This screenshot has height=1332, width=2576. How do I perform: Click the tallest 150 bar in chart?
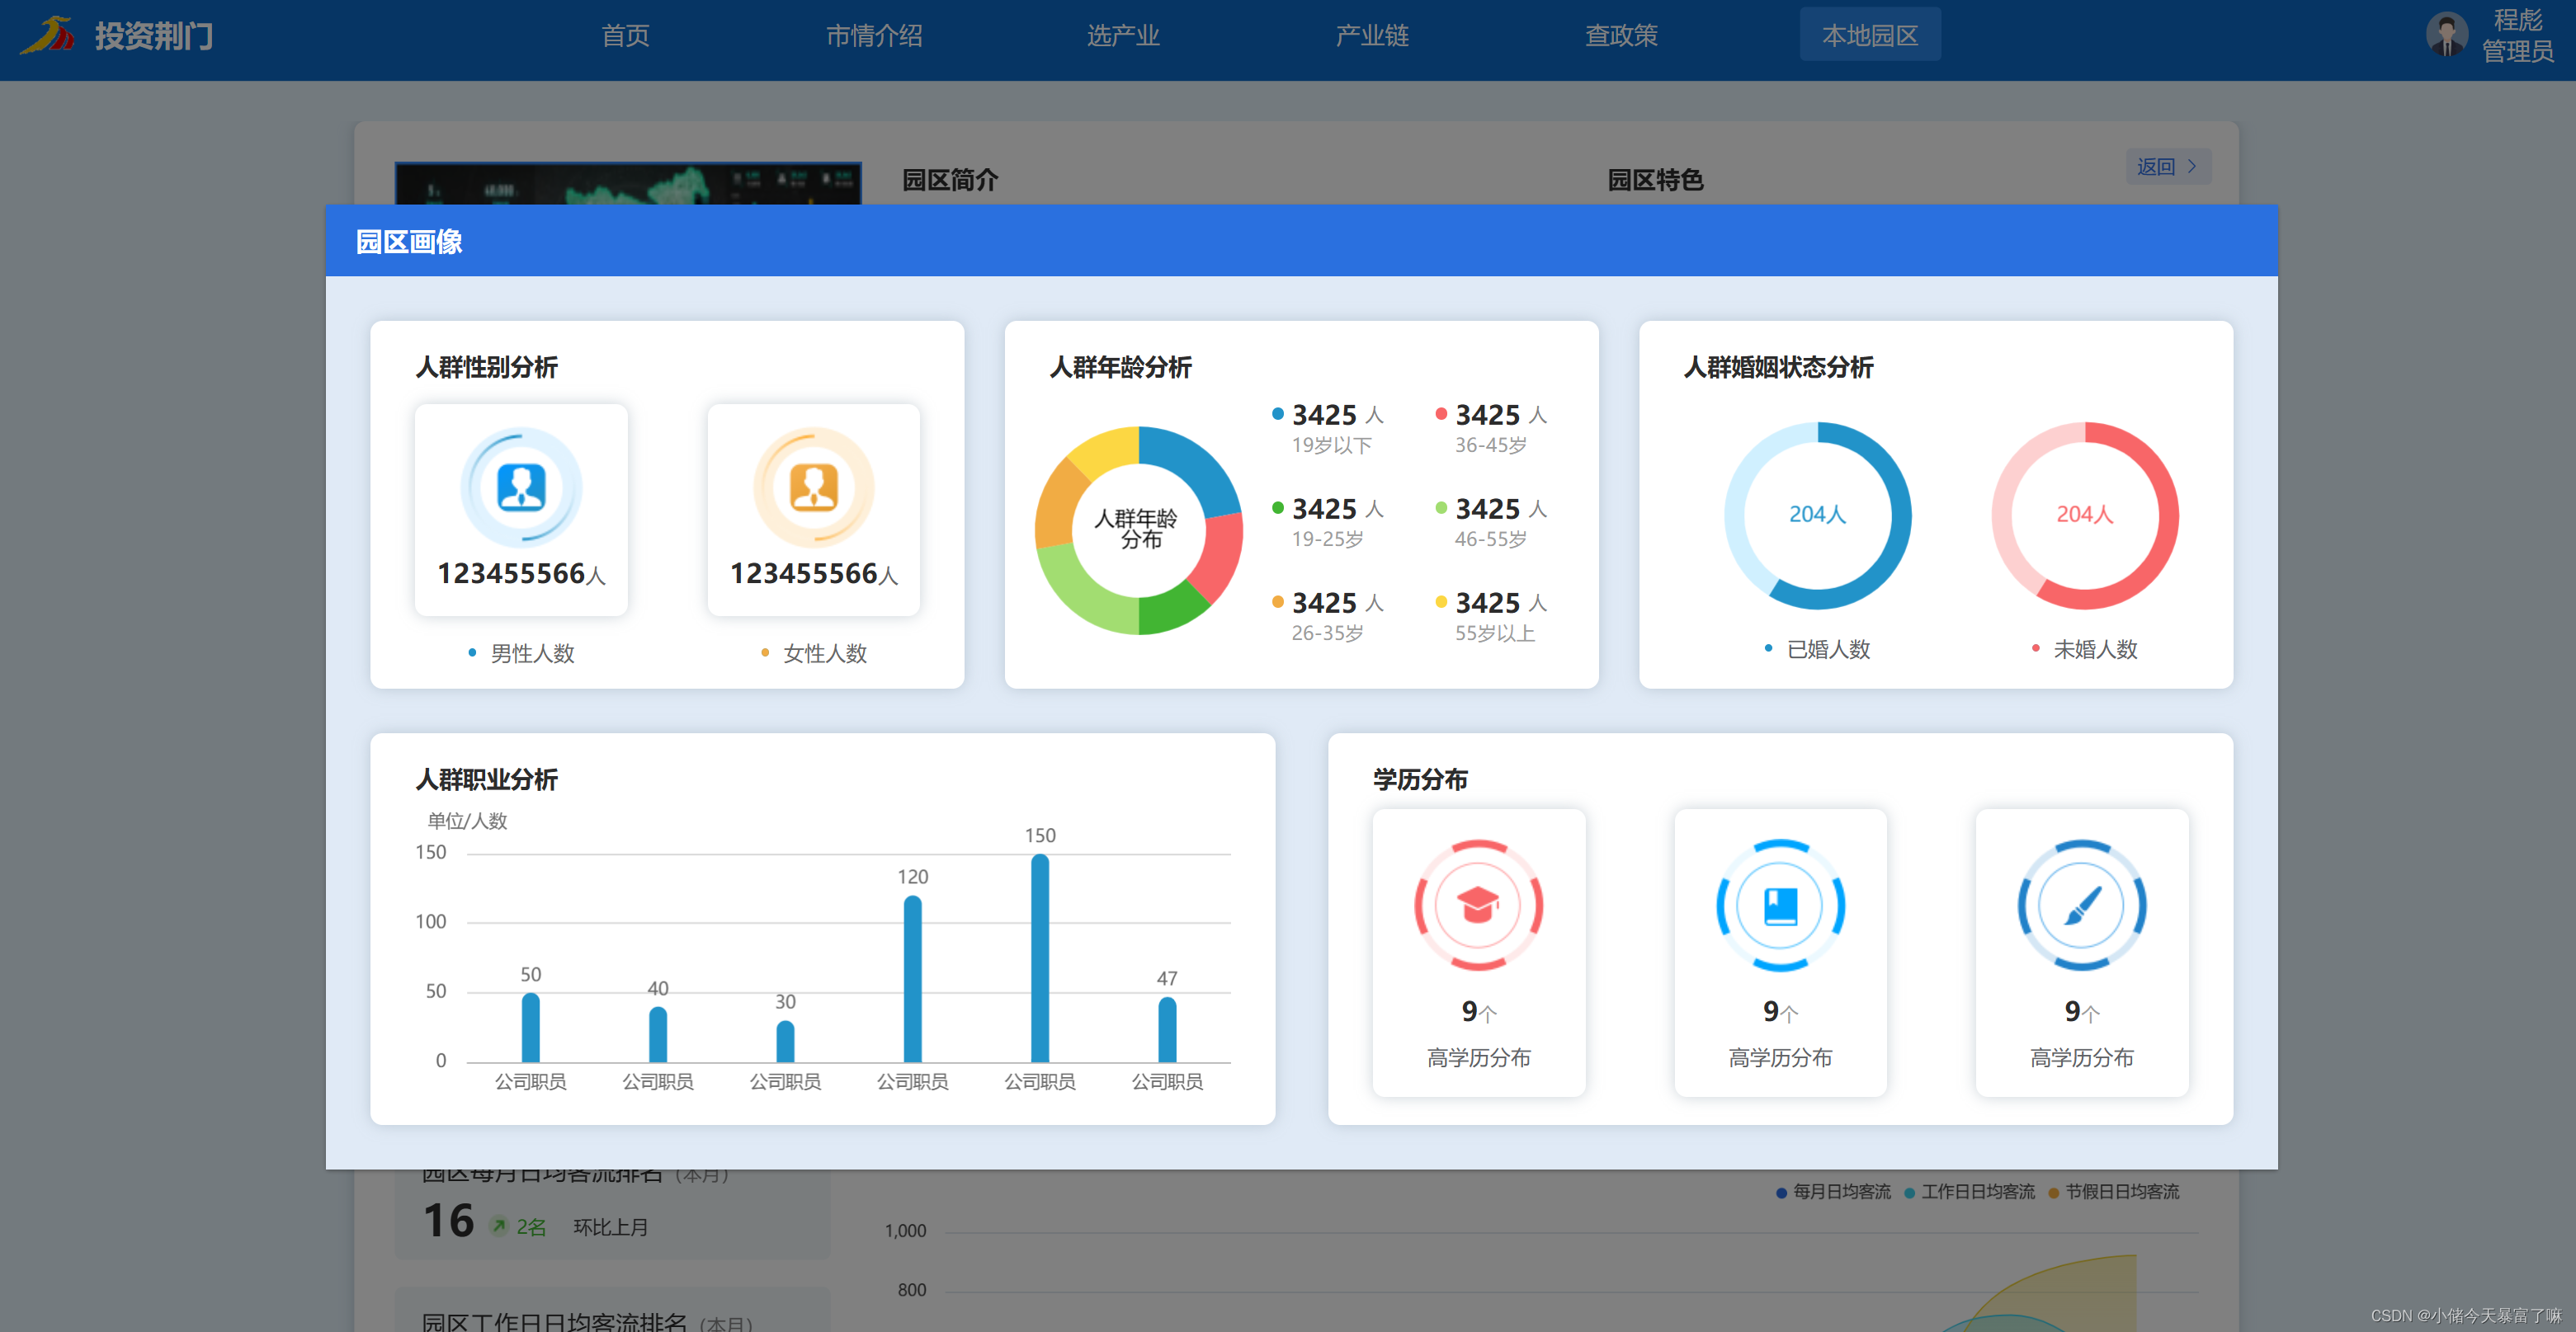tap(1039, 958)
